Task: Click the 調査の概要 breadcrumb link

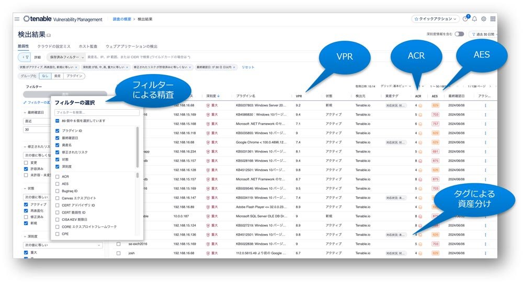Action: point(122,19)
